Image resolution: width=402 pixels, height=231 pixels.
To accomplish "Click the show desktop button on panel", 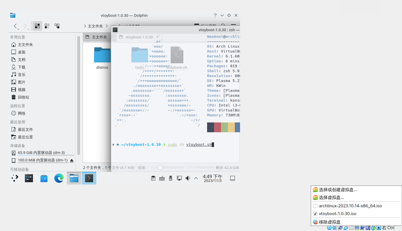I will click(x=232, y=178).
